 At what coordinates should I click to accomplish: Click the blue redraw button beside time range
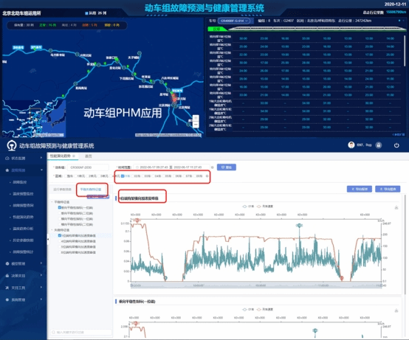point(227,167)
